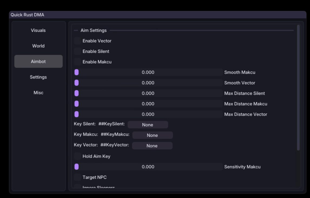Toggle the Hold Aim Key option

(77, 156)
